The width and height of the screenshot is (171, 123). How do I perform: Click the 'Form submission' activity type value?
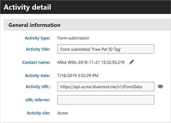tap(73, 38)
